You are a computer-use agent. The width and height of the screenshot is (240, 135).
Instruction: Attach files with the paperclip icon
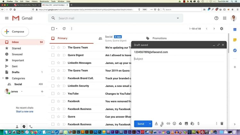point(162,123)
